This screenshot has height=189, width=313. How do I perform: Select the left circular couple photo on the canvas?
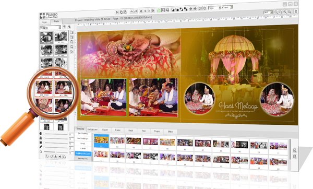199,99
